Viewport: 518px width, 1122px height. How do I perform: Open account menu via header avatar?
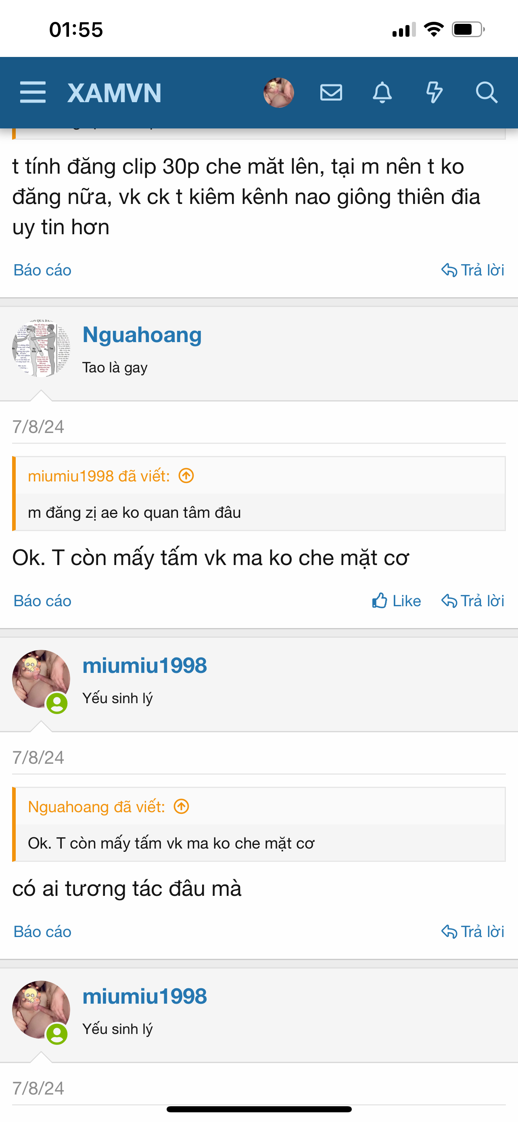click(x=279, y=92)
